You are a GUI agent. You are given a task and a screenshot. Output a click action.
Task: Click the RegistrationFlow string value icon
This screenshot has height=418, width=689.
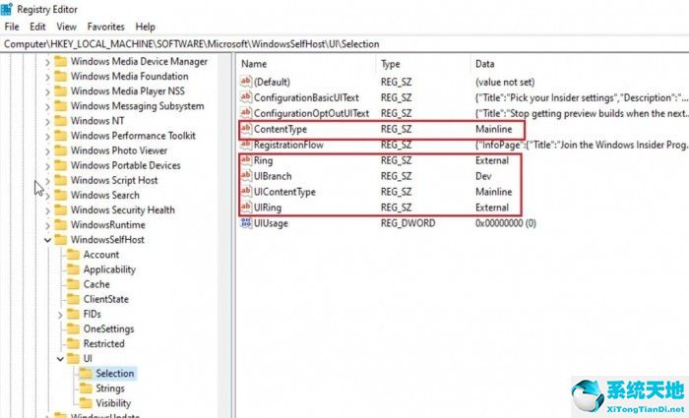coord(246,145)
